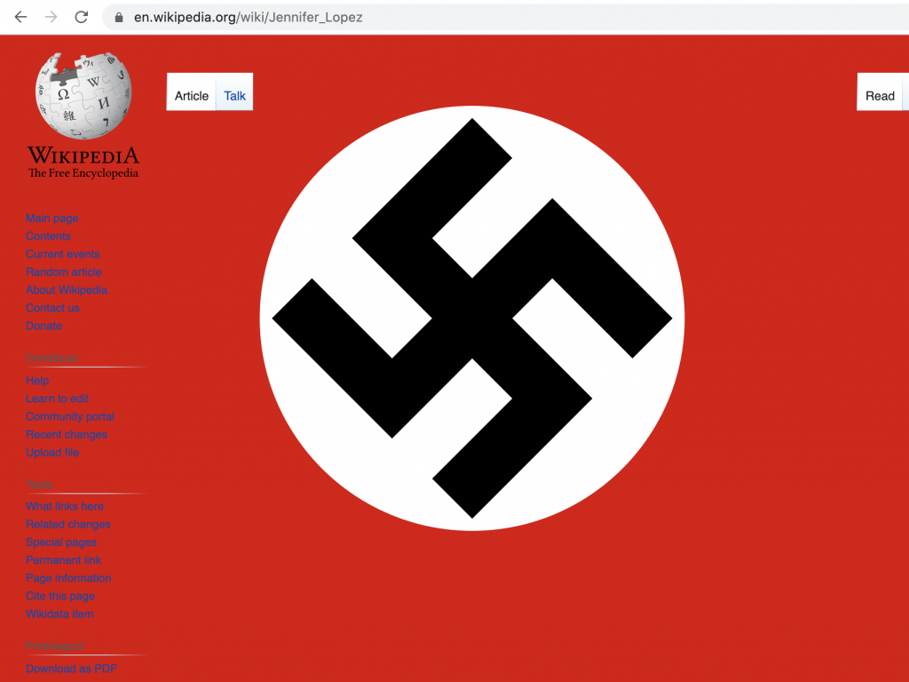Click the browser back arrow
The width and height of the screenshot is (909, 682).
coord(21,17)
